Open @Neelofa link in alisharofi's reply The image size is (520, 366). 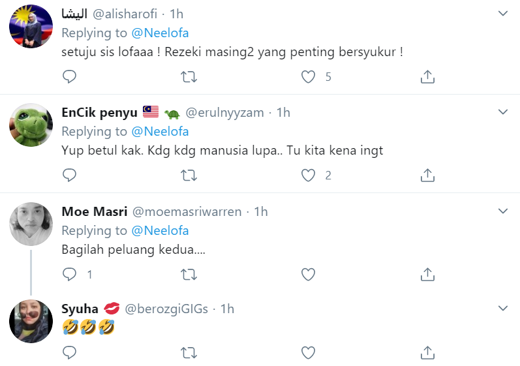160,33
